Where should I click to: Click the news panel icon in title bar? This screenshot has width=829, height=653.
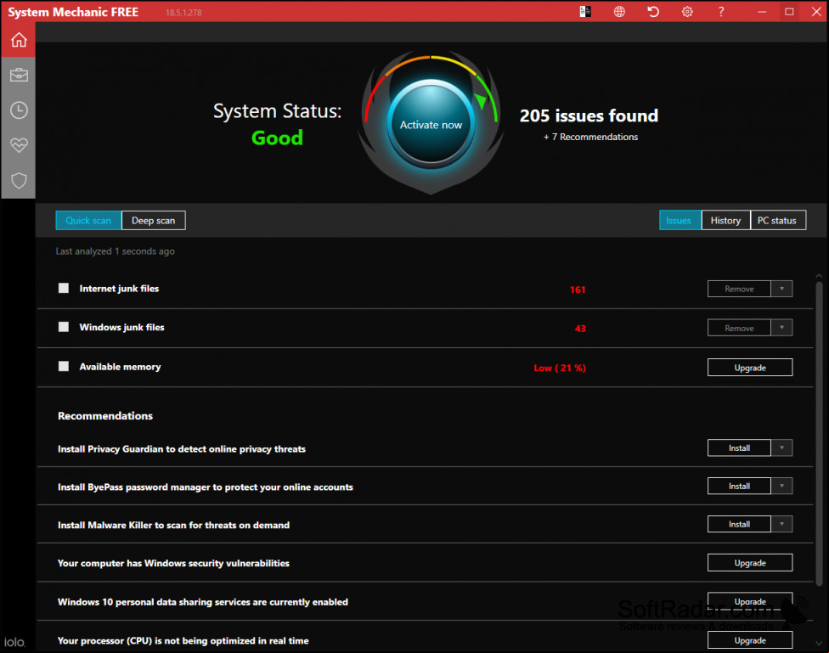click(585, 12)
